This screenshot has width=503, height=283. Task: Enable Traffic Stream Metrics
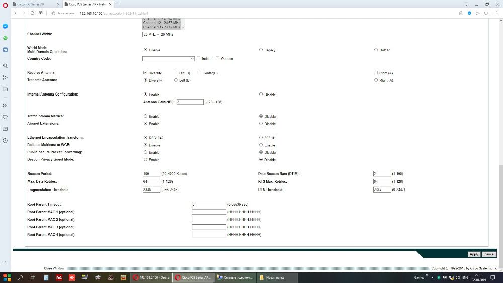(146, 116)
